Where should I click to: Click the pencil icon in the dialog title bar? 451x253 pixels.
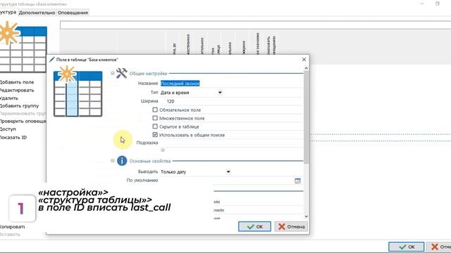point(51,59)
